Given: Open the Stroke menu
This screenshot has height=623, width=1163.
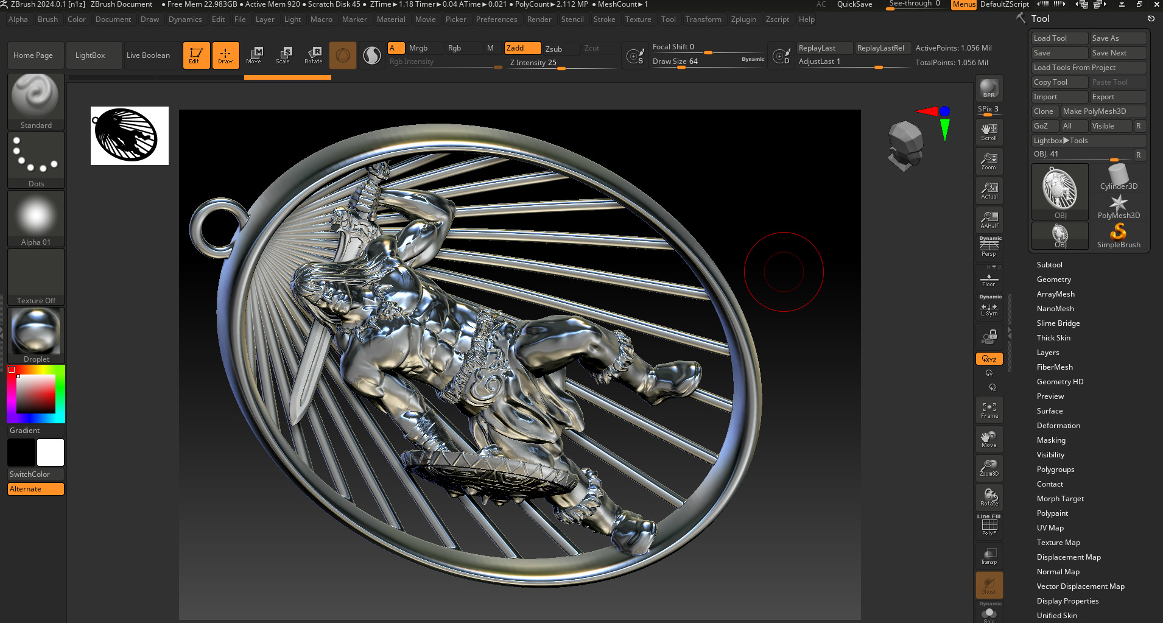Looking at the screenshot, I should [604, 19].
